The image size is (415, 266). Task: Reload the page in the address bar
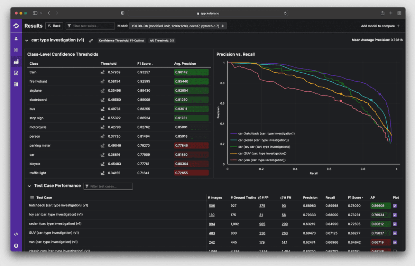(285, 13)
